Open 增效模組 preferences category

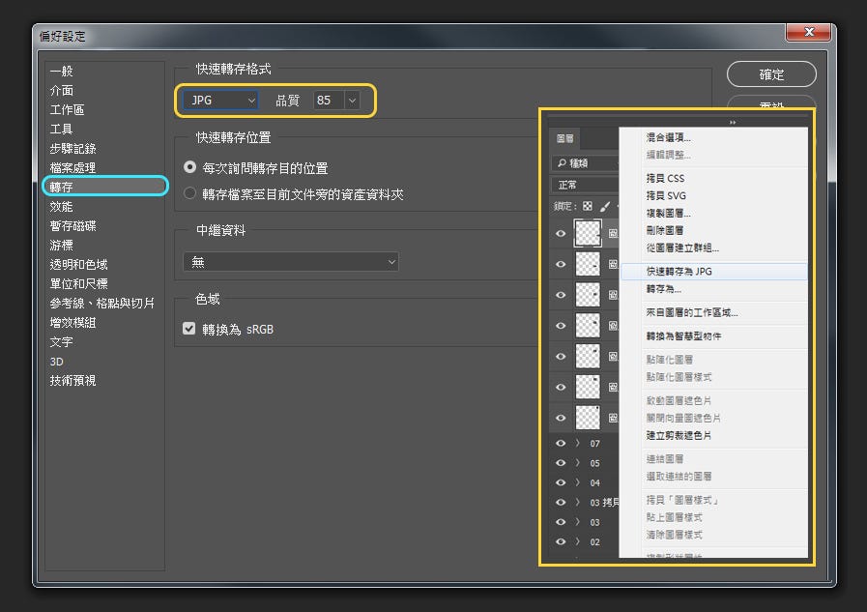click(x=73, y=322)
